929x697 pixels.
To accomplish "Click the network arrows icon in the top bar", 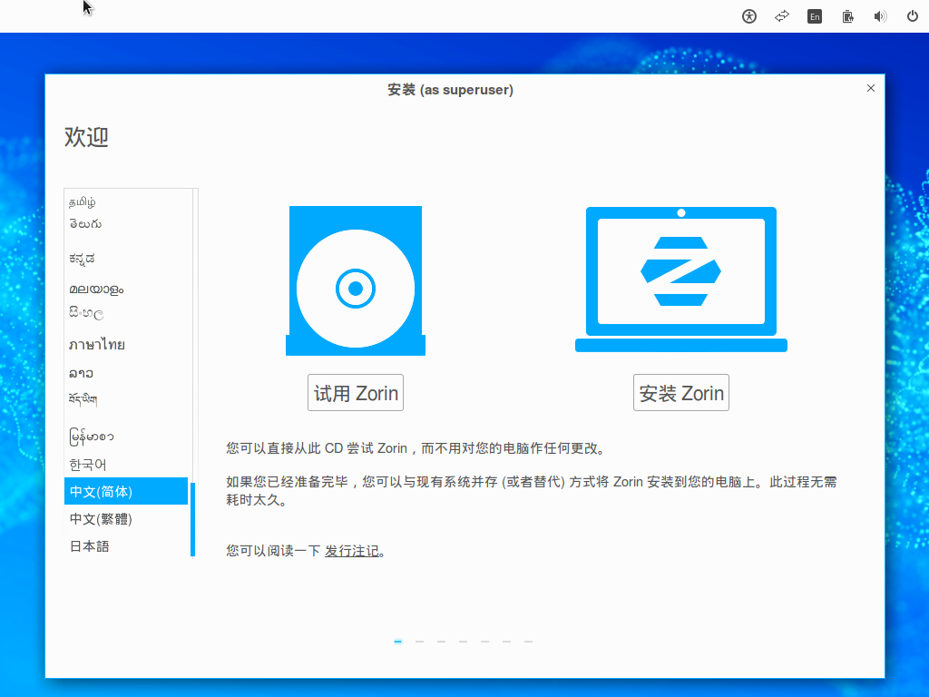I will [x=781, y=16].
